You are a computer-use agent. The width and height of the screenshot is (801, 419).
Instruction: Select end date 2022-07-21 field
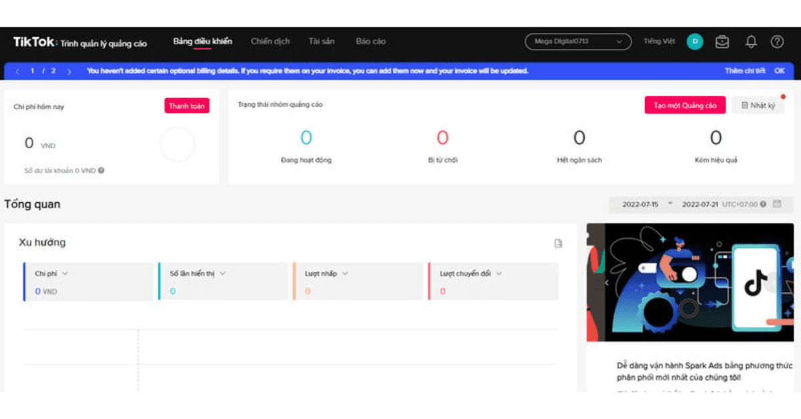coord(700,204)
